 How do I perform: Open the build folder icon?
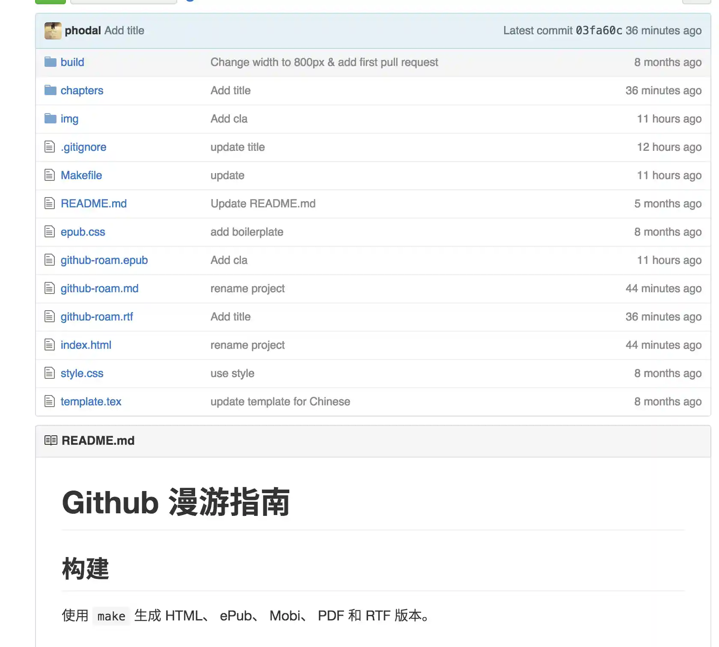tap(50, 62)
